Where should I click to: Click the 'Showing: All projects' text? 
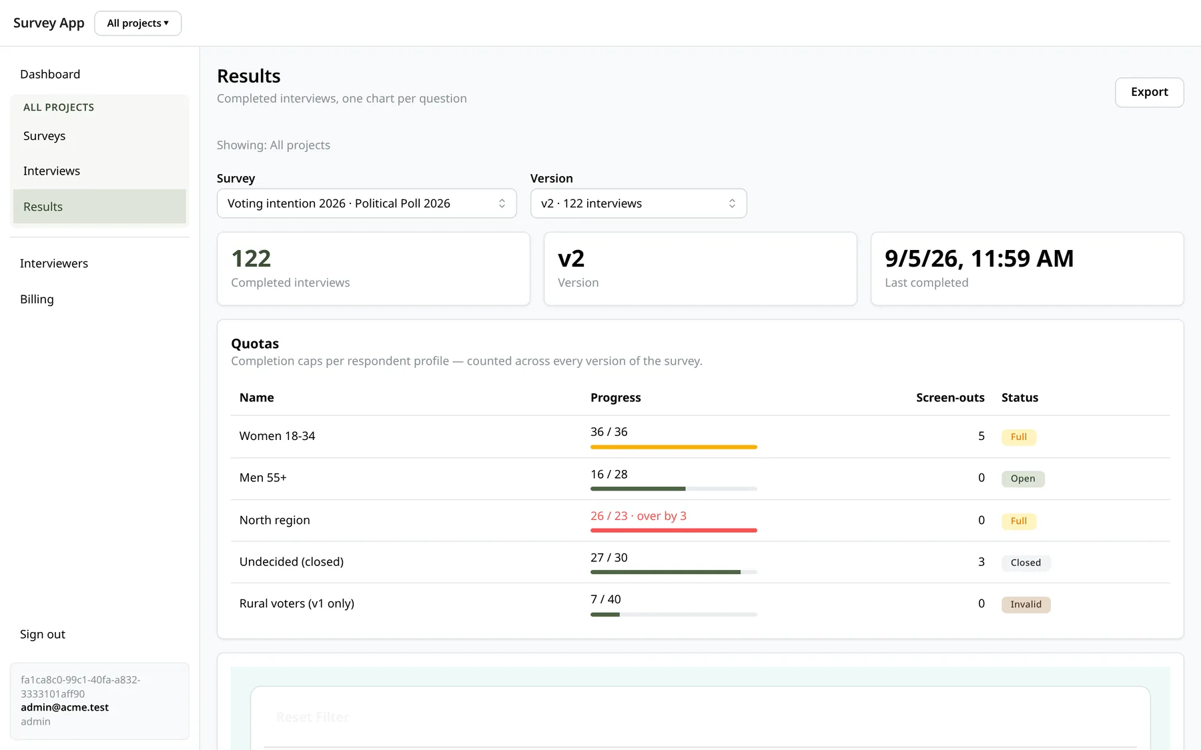click(x=274, y=145)
